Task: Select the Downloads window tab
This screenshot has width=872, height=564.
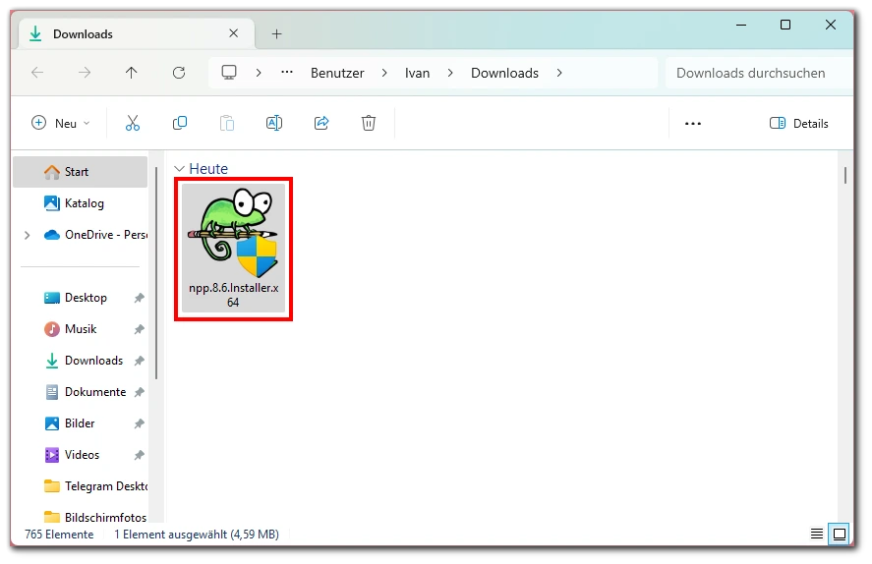Action: coord(137,33)
